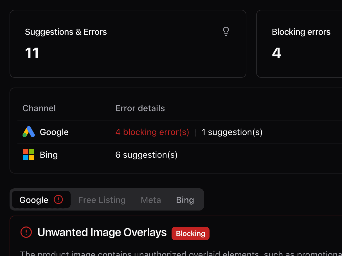Click the lightbulb icon in Suggestions & Errors card
This screenshot has width=342, height=256.
(x=226, y=31)
